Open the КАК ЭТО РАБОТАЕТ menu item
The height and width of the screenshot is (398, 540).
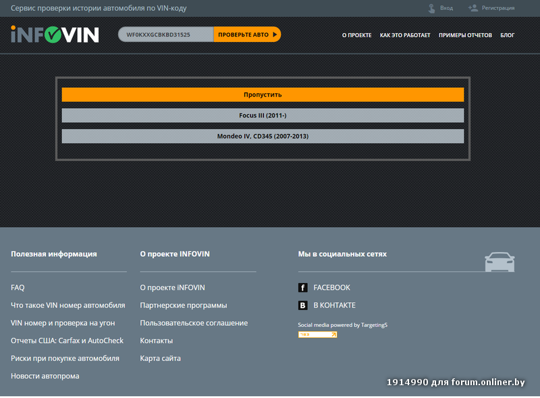coord(405,35)
